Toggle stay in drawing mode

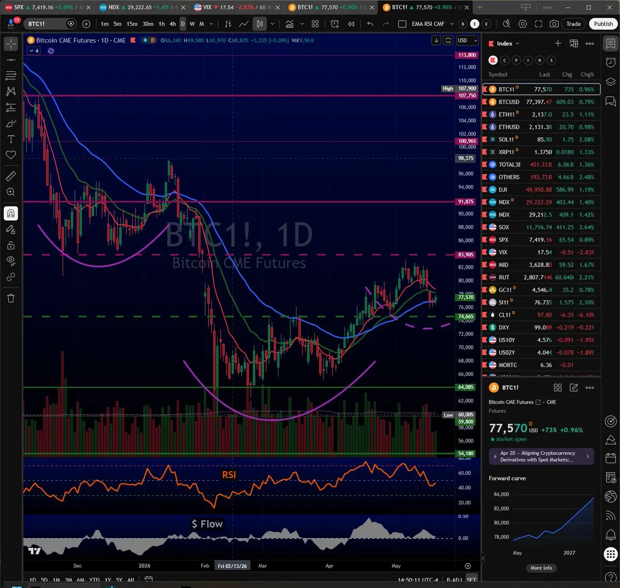pos(11,229)
